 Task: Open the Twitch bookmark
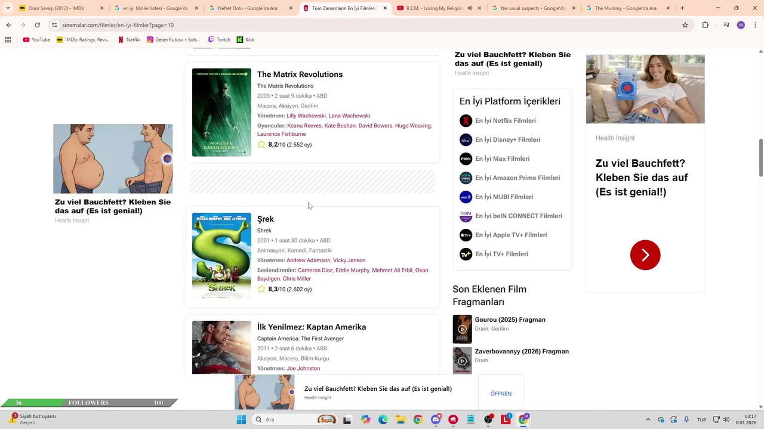pos(219,40)
